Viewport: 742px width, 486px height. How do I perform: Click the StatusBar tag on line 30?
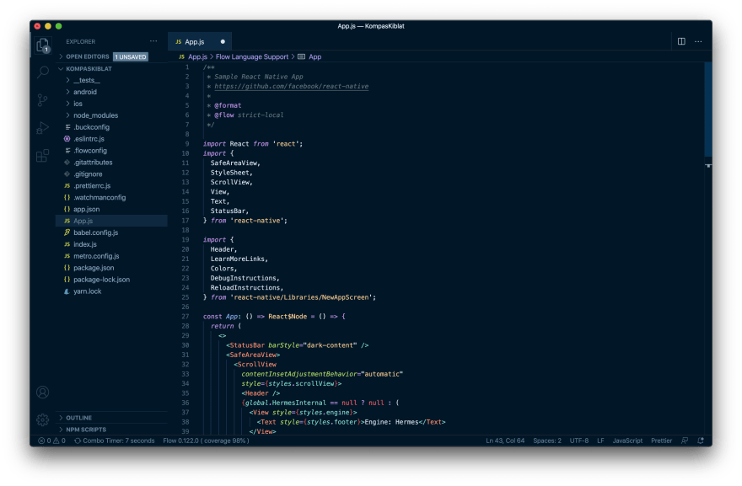247,345
